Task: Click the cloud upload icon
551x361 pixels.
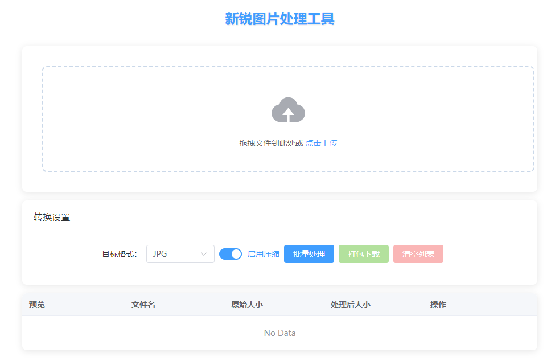Action: tap(288, 110)
